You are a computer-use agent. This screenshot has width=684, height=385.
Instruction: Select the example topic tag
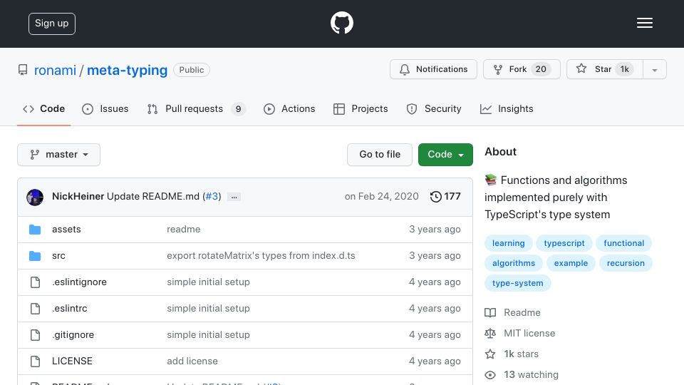(571, 263)
